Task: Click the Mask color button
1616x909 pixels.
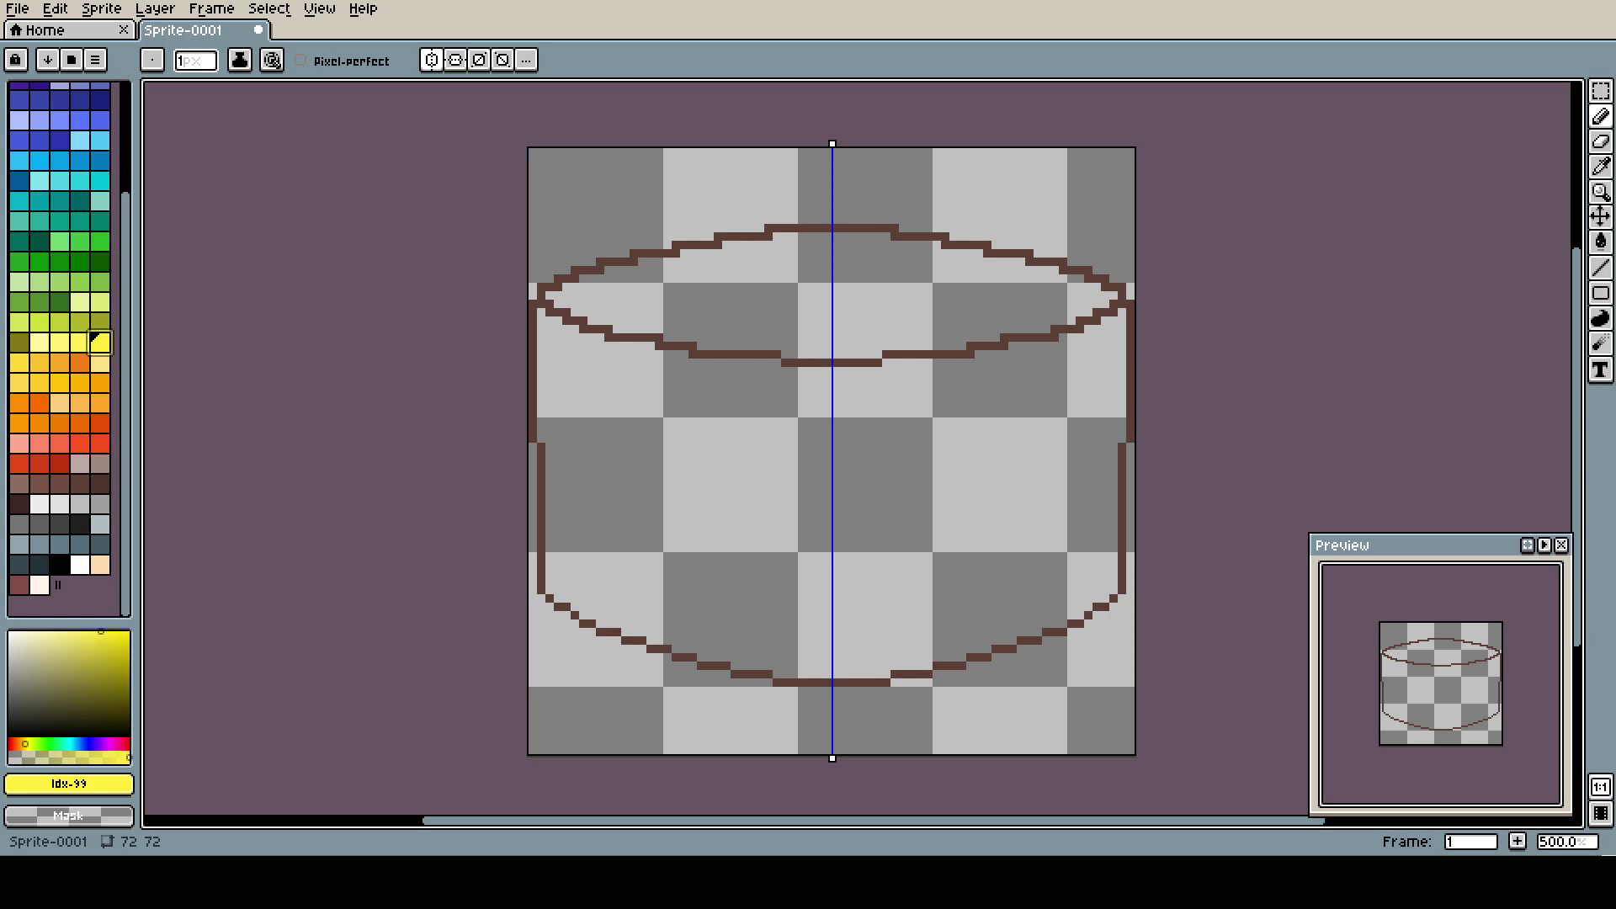Action: (x=69, y=816)
